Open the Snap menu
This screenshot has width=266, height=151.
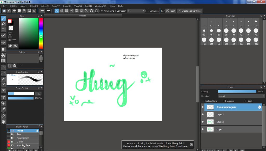tap(56, 6)
